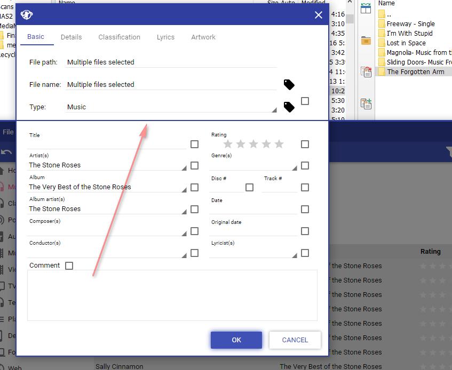
Task: Click the Track # input field
Action: click(x=279, y=187)
